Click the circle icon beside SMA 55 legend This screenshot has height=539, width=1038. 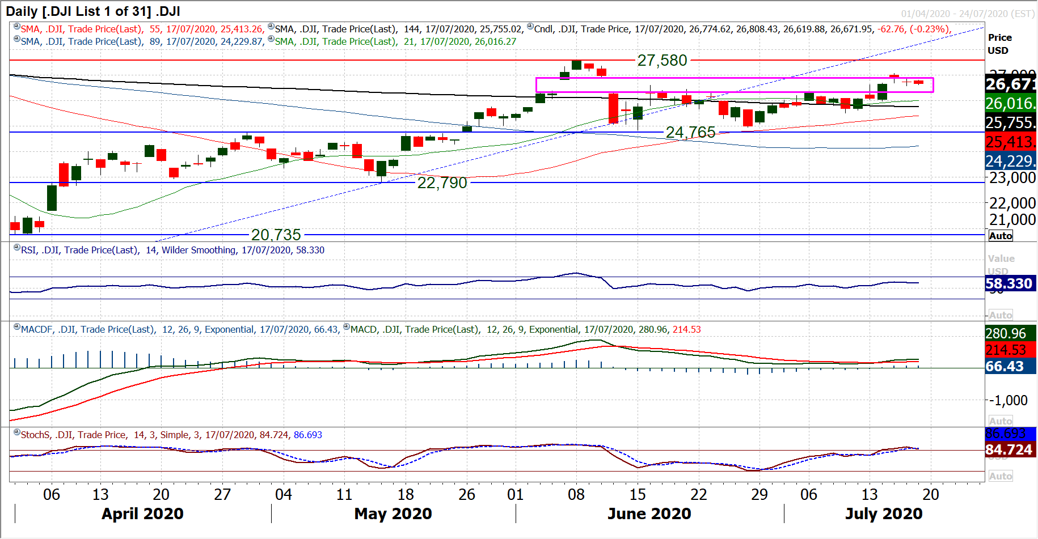click(17, 27)
